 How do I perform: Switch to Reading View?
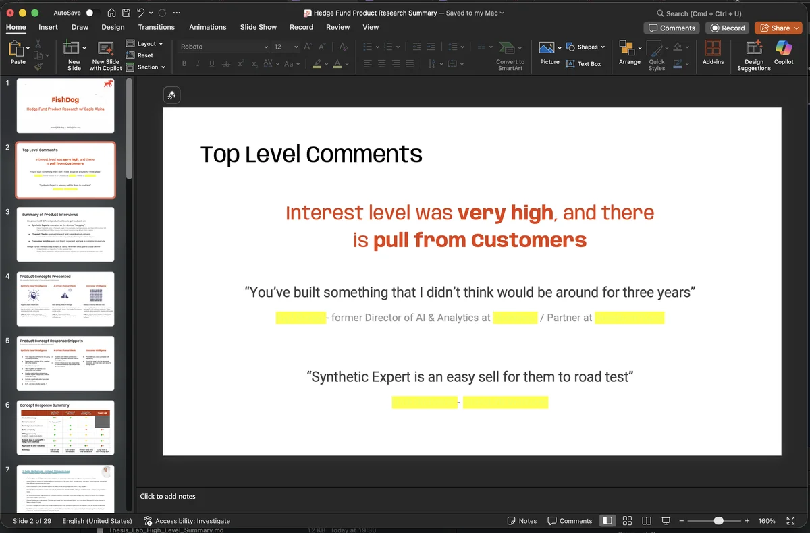click(647, 521)
